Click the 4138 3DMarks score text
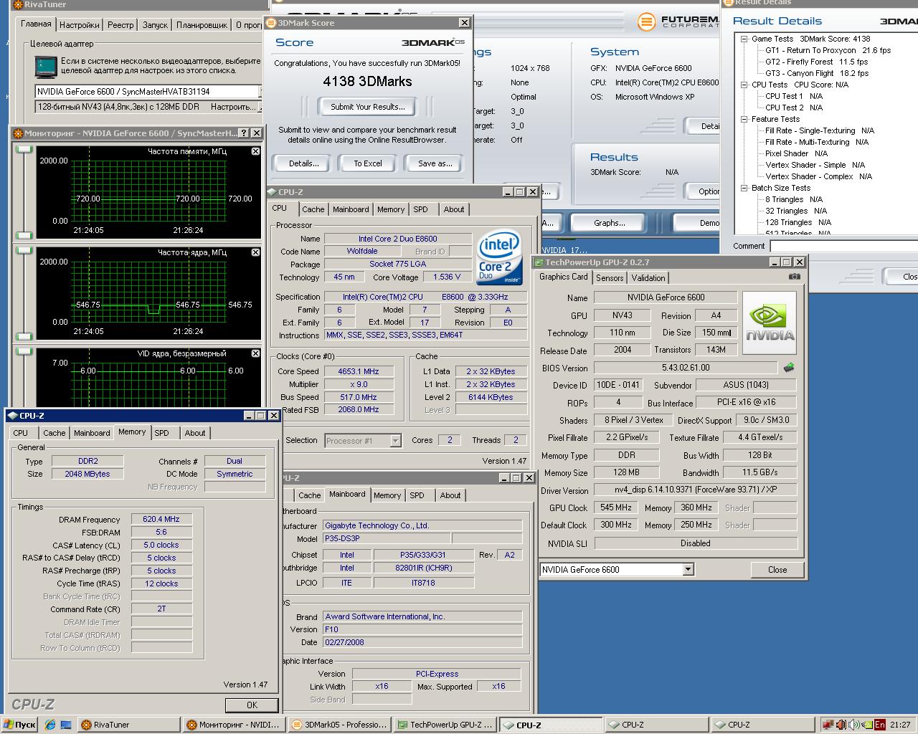Screen dimensions: 918x734 367,82
